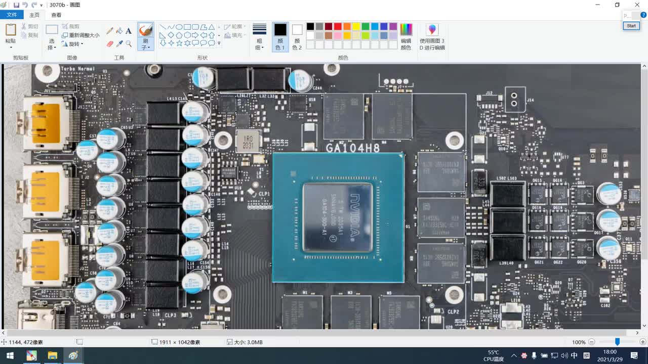This screenshot has height=364, width=648.
Task: Pick the Five-point star shape
Action: coord(179,43)
